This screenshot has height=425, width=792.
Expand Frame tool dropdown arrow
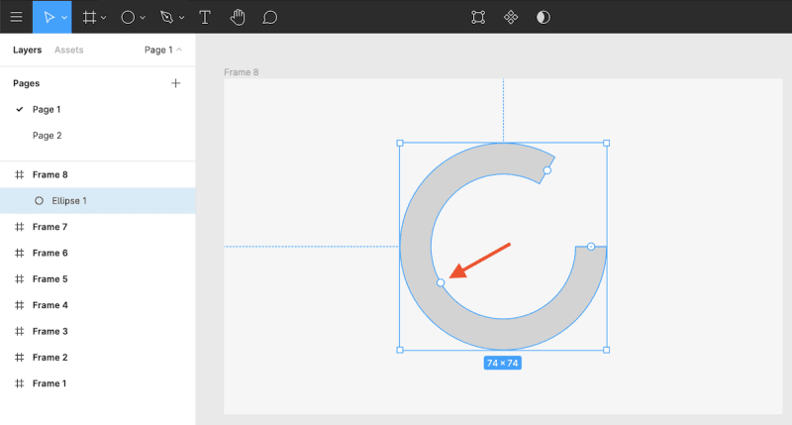tap(104, 18)
